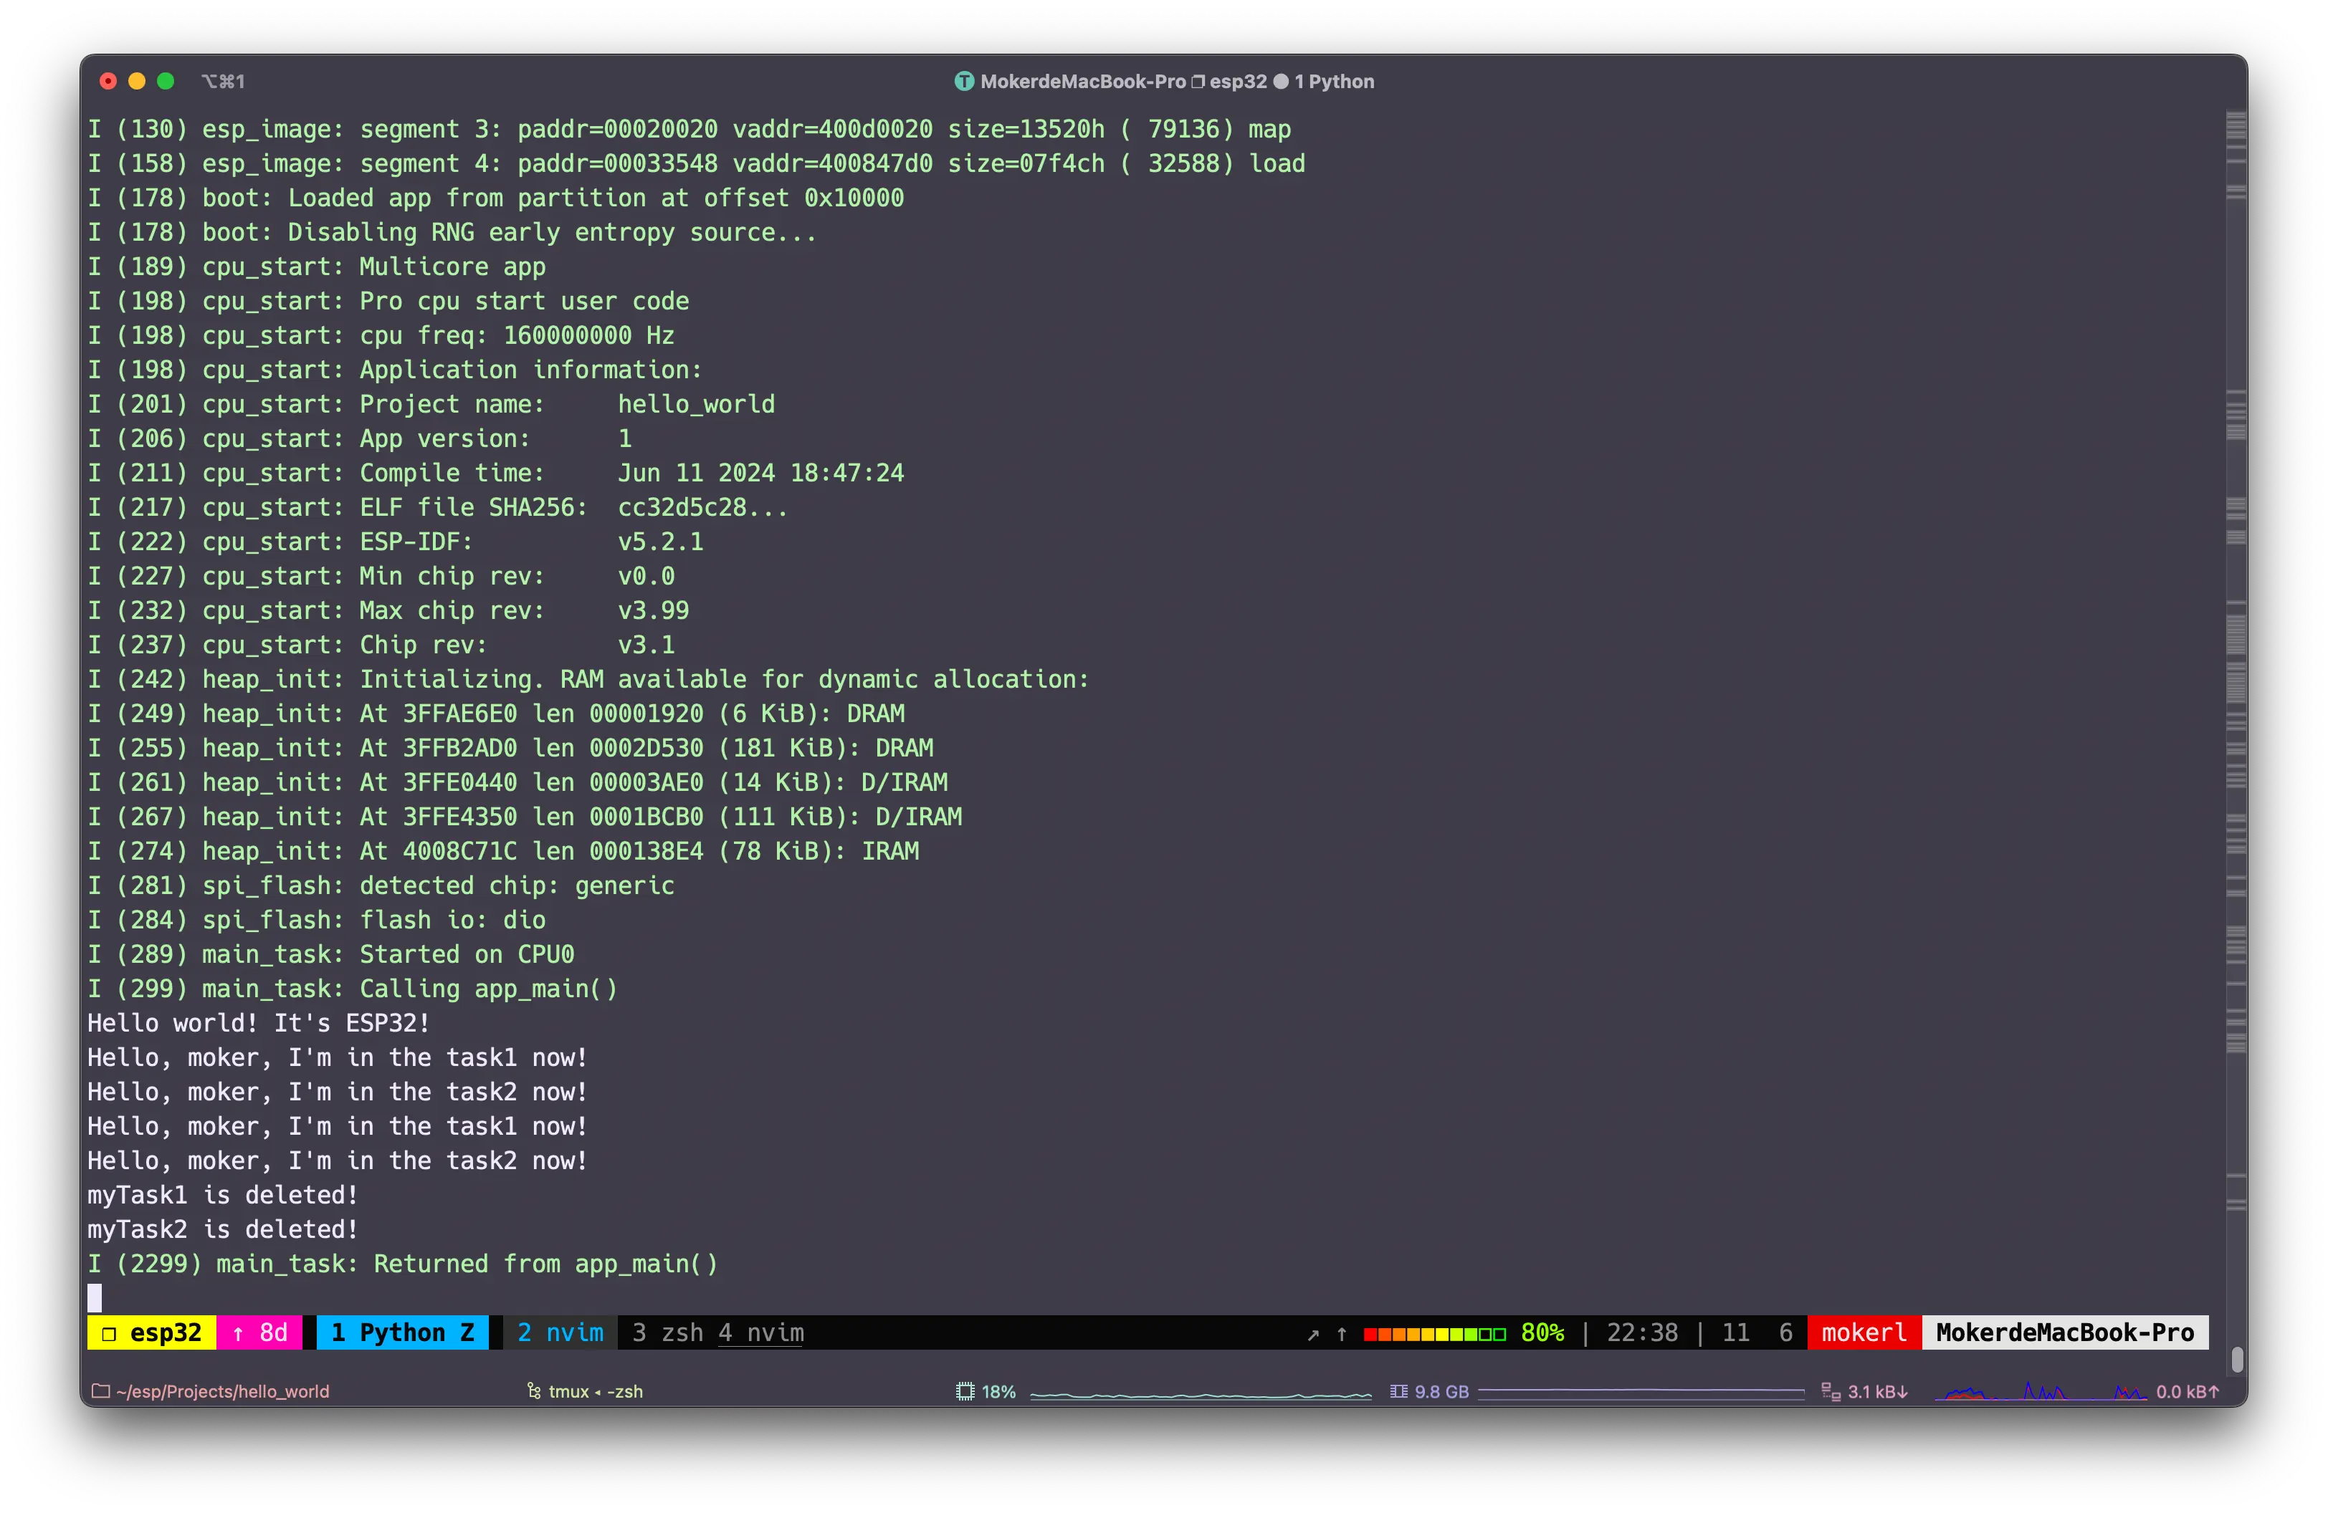Switch to tmux window 3 zsh
The height and width of the screenshot is (1513, 2328).
tap(667, 1333)
